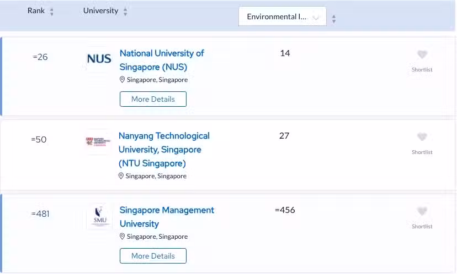This screenshot has width=457, height=274.
Task: Open the NTU Singapore logo thumbnail
Action: click(x=98, y=142)
